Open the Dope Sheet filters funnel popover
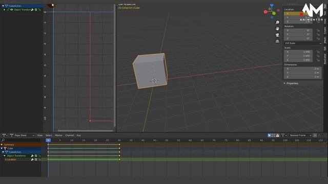 284,135
